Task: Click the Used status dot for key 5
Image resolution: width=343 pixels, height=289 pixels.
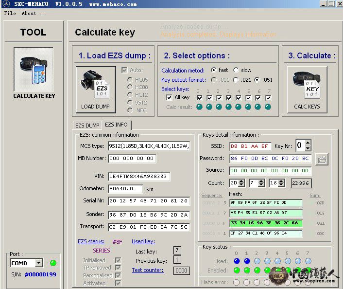Action: (x=288, y=261)
